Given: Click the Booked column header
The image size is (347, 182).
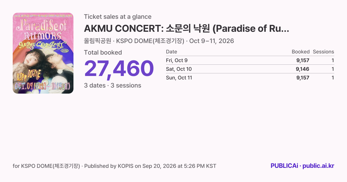Looking at the screenshot, I should coord(300,52).
